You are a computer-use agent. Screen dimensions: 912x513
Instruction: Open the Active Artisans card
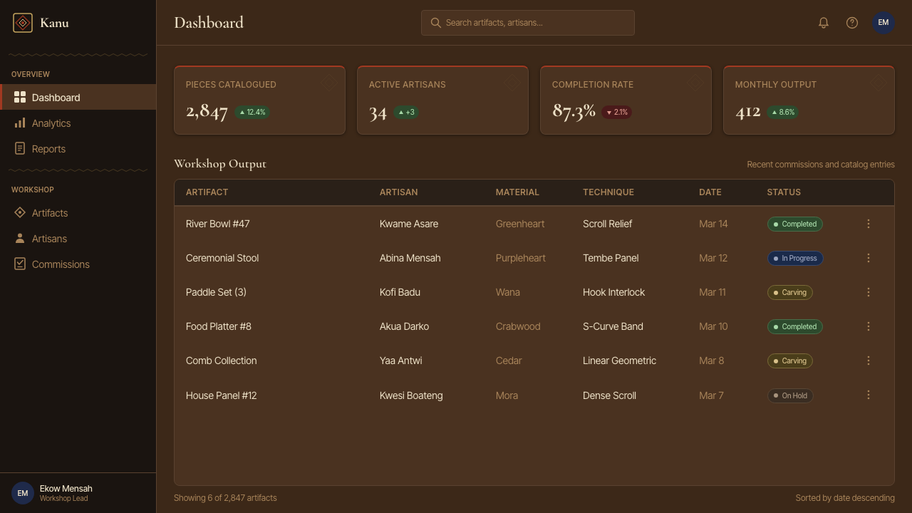[x=442, y=100]
